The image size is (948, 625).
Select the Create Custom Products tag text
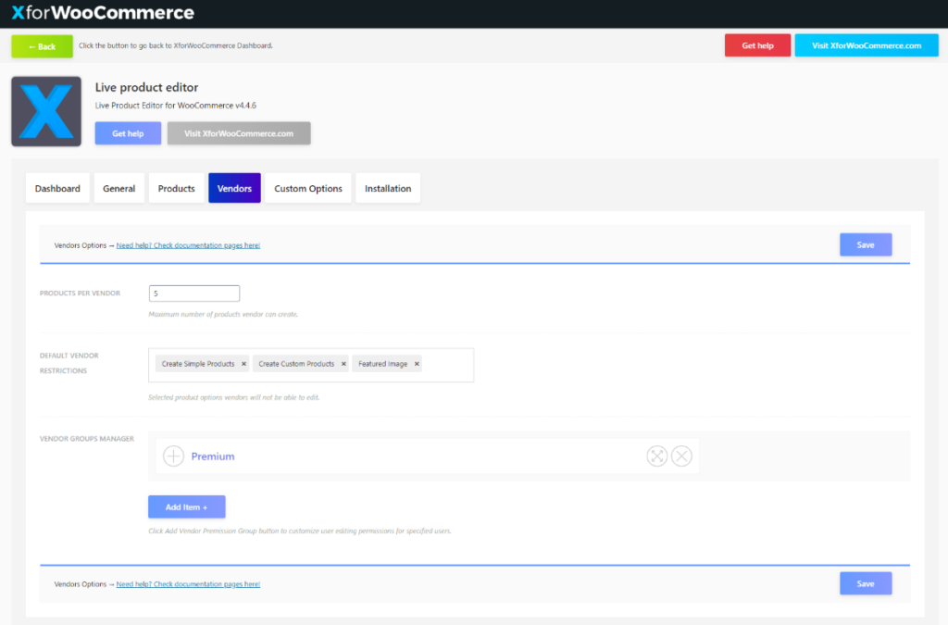[x=296, y=364]
